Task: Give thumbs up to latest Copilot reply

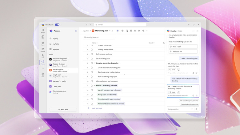Action: tap(193, 96)
